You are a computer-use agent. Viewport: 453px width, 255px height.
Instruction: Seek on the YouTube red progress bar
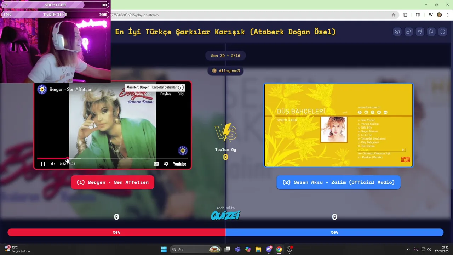pos(112,158)
